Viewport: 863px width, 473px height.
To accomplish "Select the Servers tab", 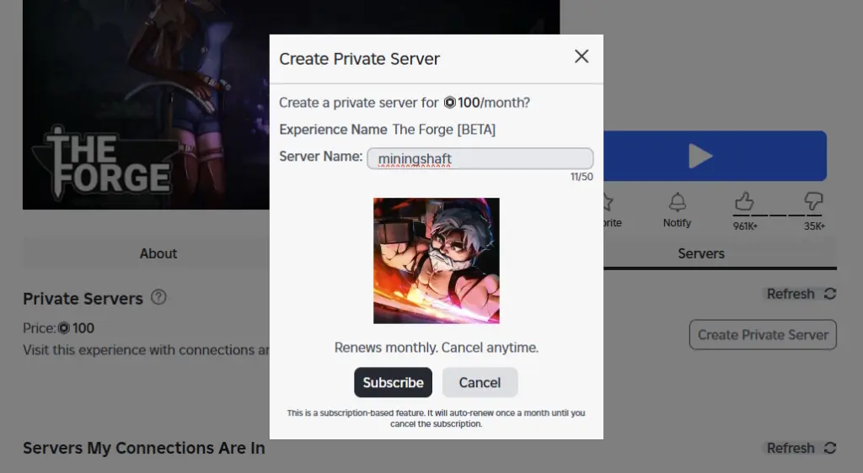I will [700, 253].
